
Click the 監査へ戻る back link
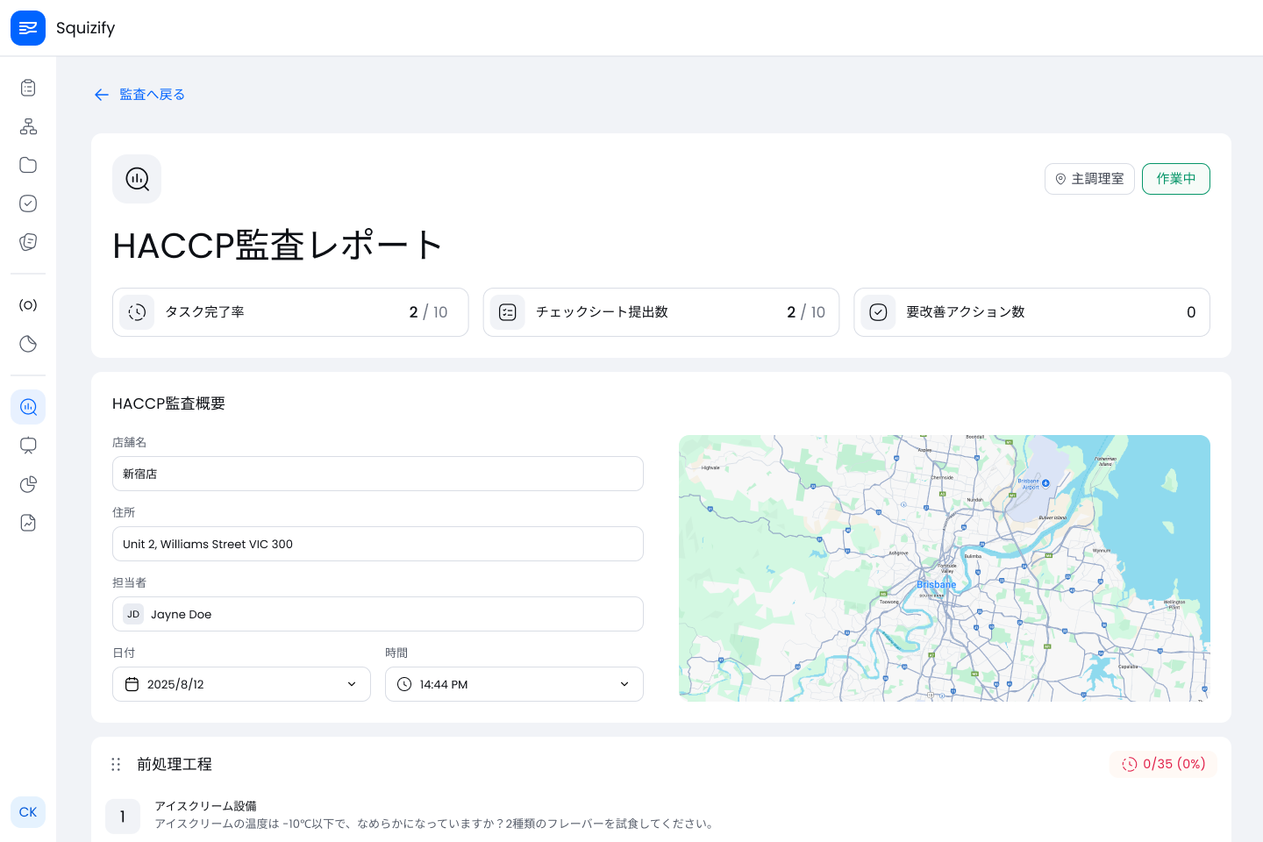139,94
